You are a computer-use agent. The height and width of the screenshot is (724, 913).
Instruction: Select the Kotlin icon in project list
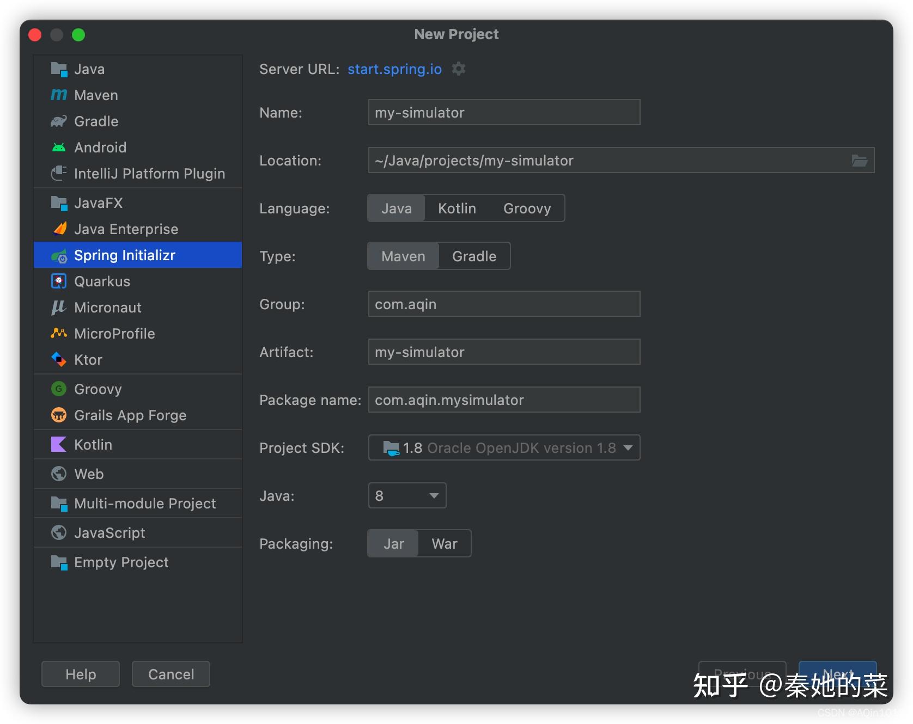[59, 445]
